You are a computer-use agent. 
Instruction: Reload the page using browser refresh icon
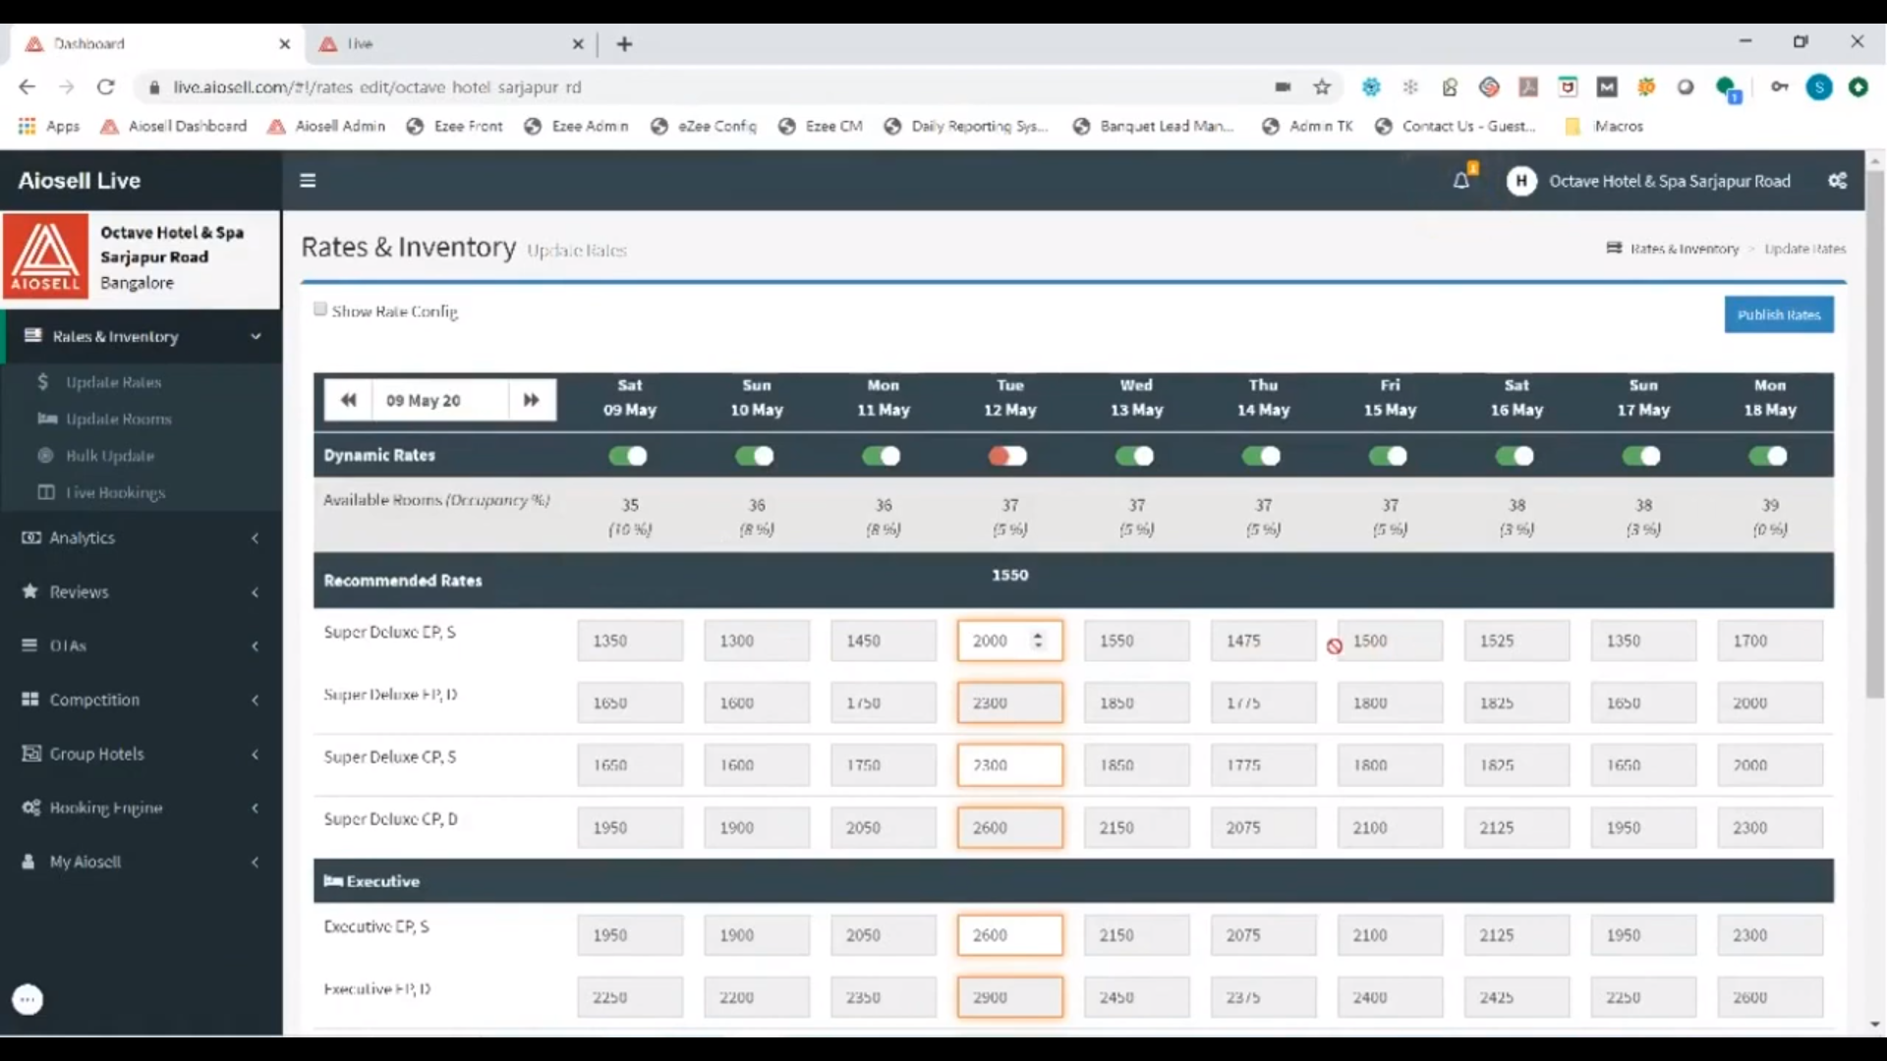[x=106, y=87]
